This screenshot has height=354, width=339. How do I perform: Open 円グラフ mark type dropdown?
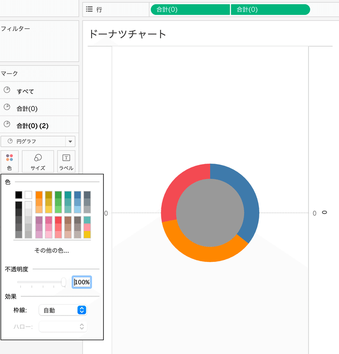(38, 142)
